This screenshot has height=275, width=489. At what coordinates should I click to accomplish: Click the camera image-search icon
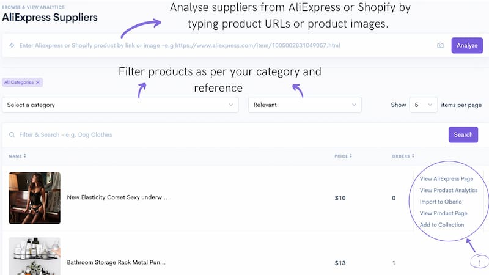tap(440, 46)
